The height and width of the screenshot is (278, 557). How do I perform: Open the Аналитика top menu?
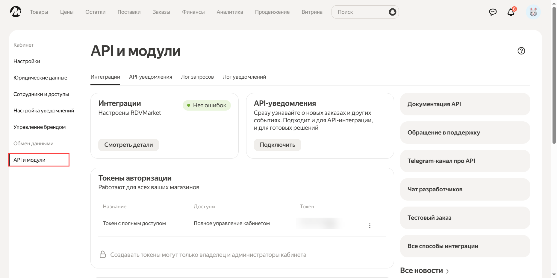click(x=230, y=12)
